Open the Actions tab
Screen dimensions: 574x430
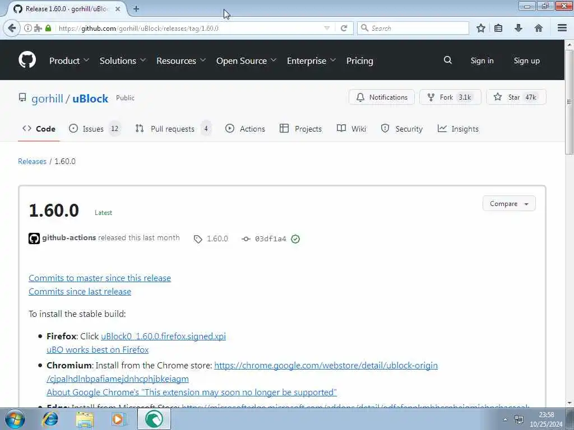tap(245, 129)
